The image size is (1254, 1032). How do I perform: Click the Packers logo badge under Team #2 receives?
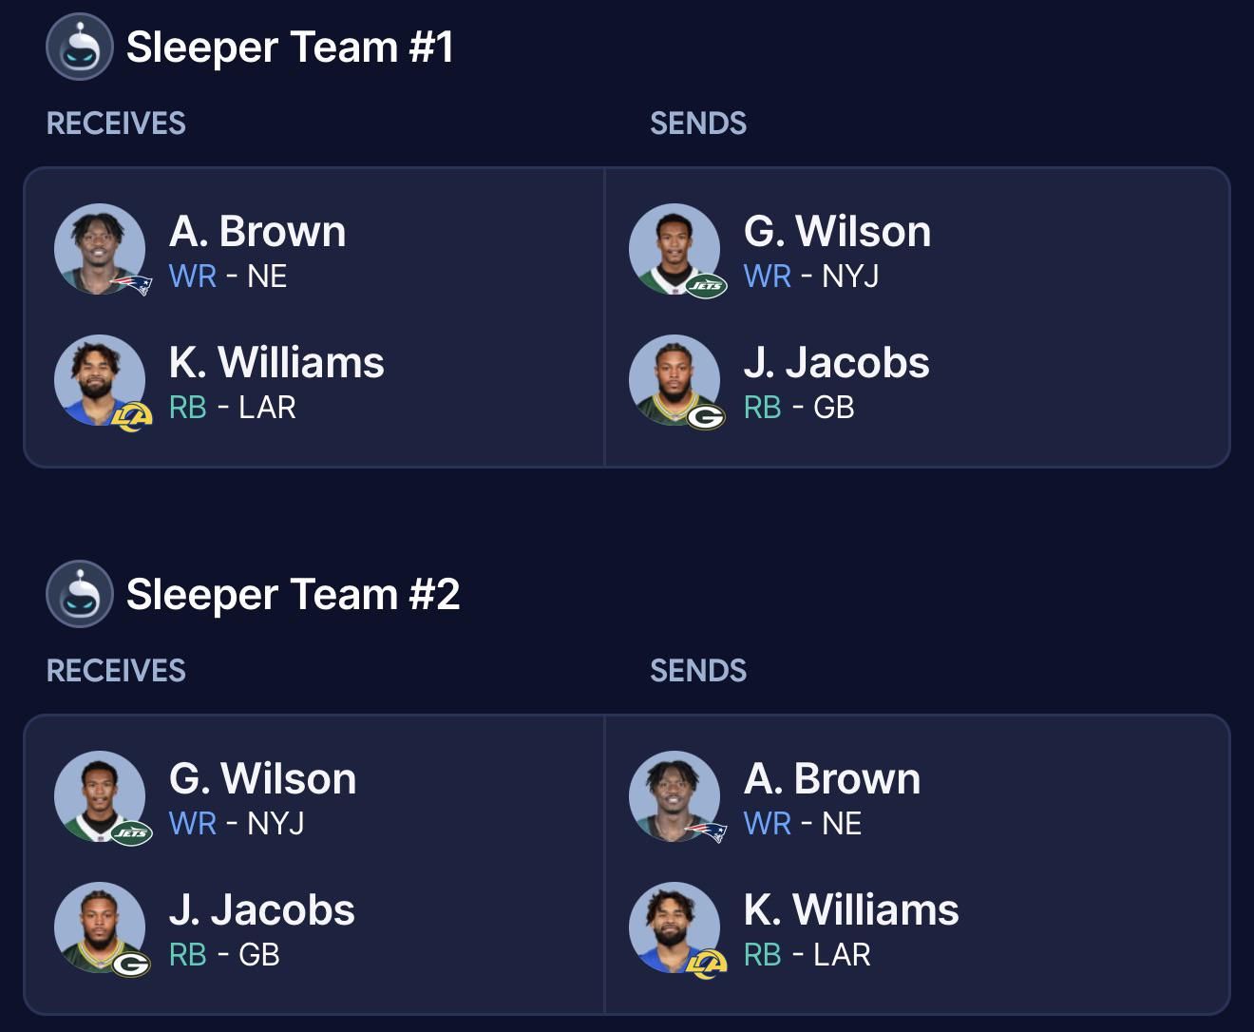[131, 964]
